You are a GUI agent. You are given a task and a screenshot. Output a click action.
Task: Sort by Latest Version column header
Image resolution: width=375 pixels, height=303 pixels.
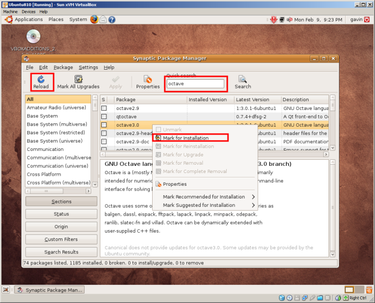click(x=257, y=100)
